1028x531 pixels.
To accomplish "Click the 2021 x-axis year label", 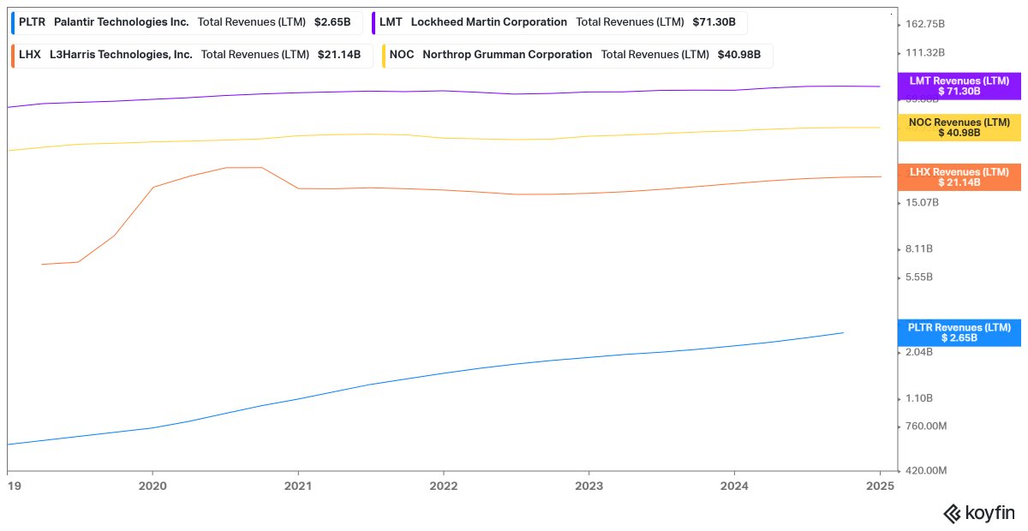I will [297, 486].
